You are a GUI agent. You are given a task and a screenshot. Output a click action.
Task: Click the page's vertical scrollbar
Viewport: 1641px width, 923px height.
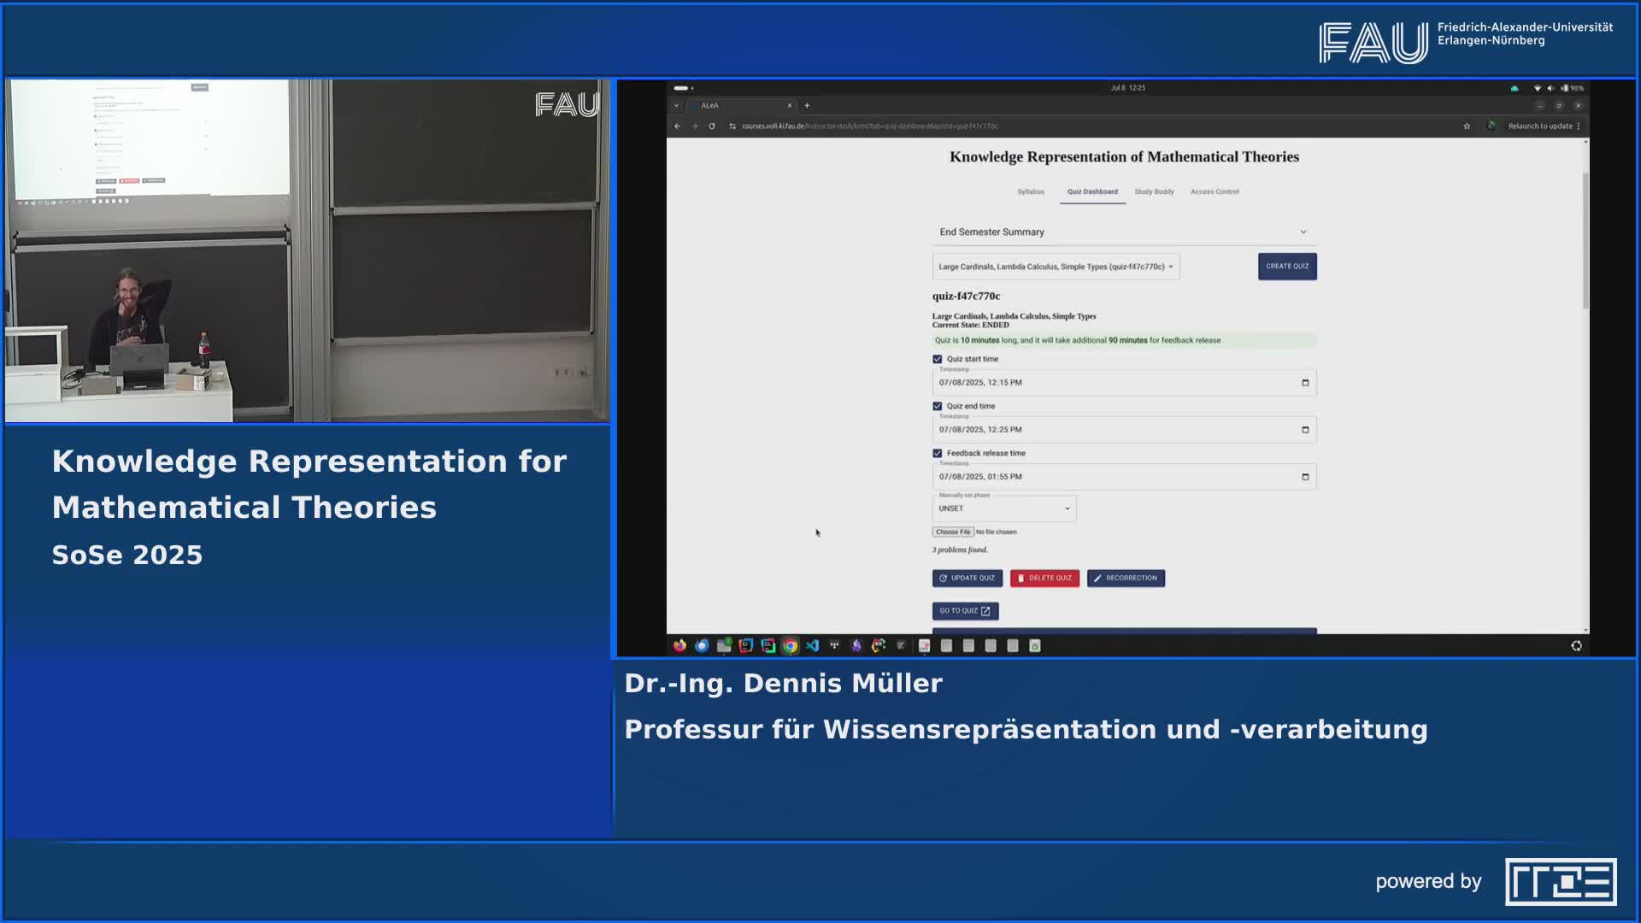[x=1585, y=239]
